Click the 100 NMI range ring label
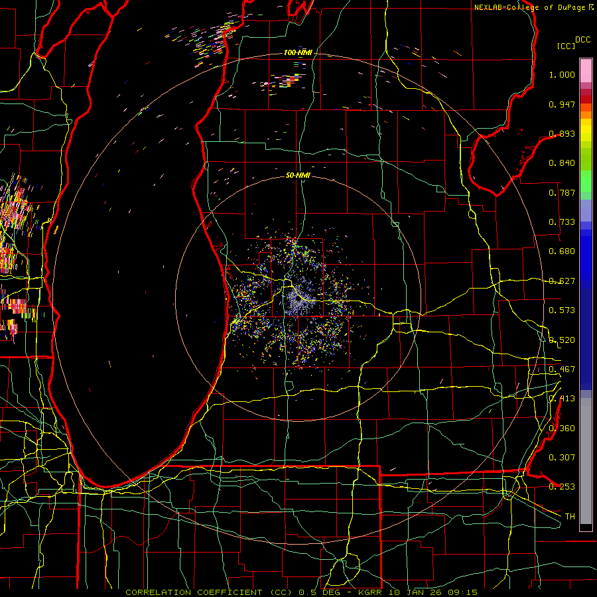This screenshot has width=597, height=597. pyautogui.click(x=298, y=52)
